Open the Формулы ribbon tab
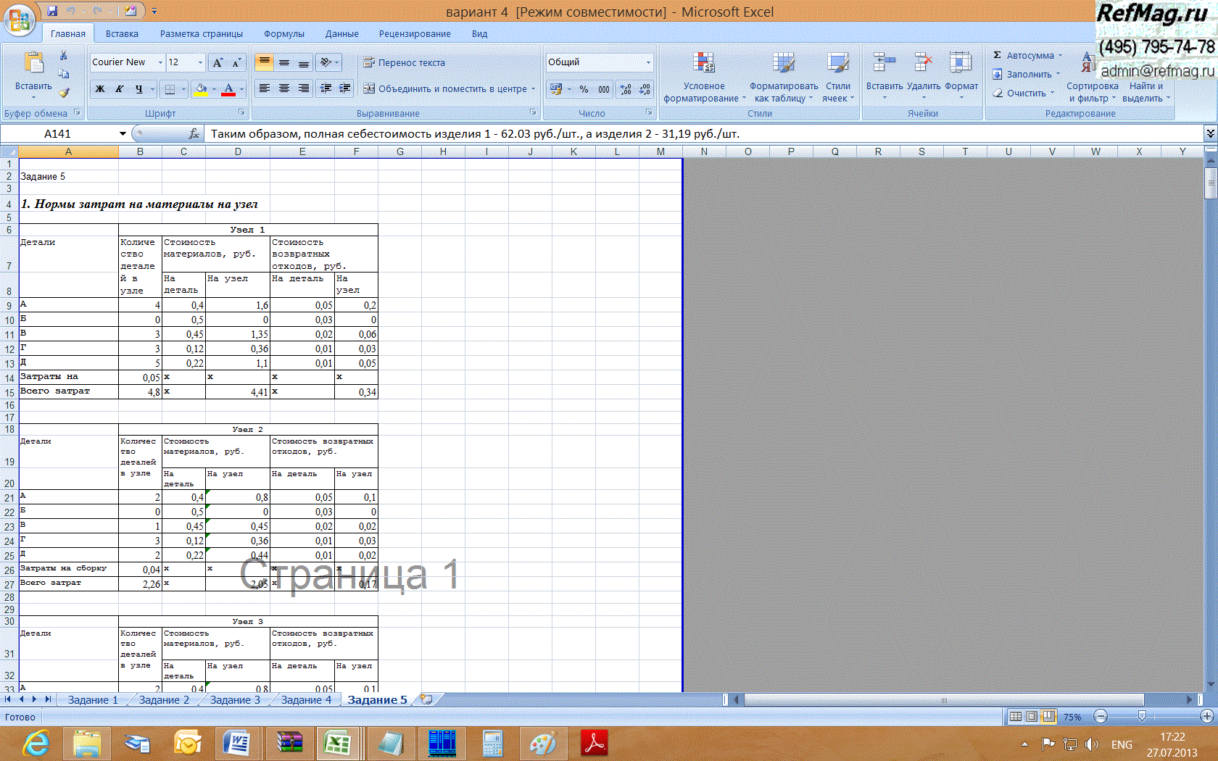This screenshot has width=1218, height=761. (x=283, y=34)
